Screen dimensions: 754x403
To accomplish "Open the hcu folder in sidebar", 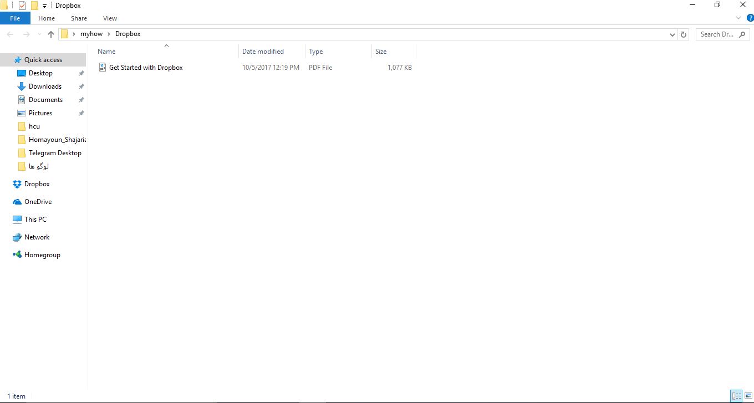I will [34, 126].
